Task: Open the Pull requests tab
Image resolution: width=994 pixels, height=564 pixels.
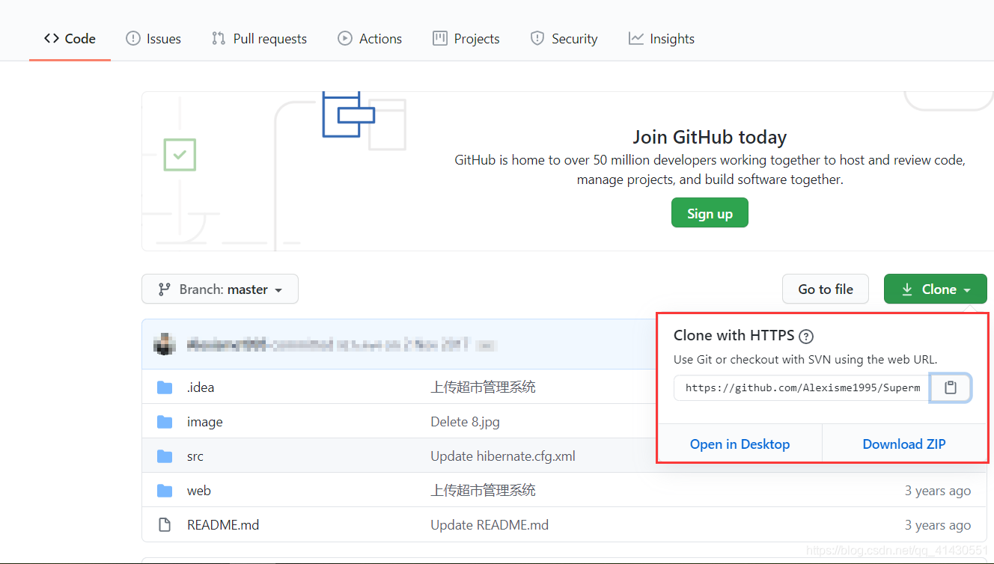Action: pyautogui.click(x=259, y=39)
